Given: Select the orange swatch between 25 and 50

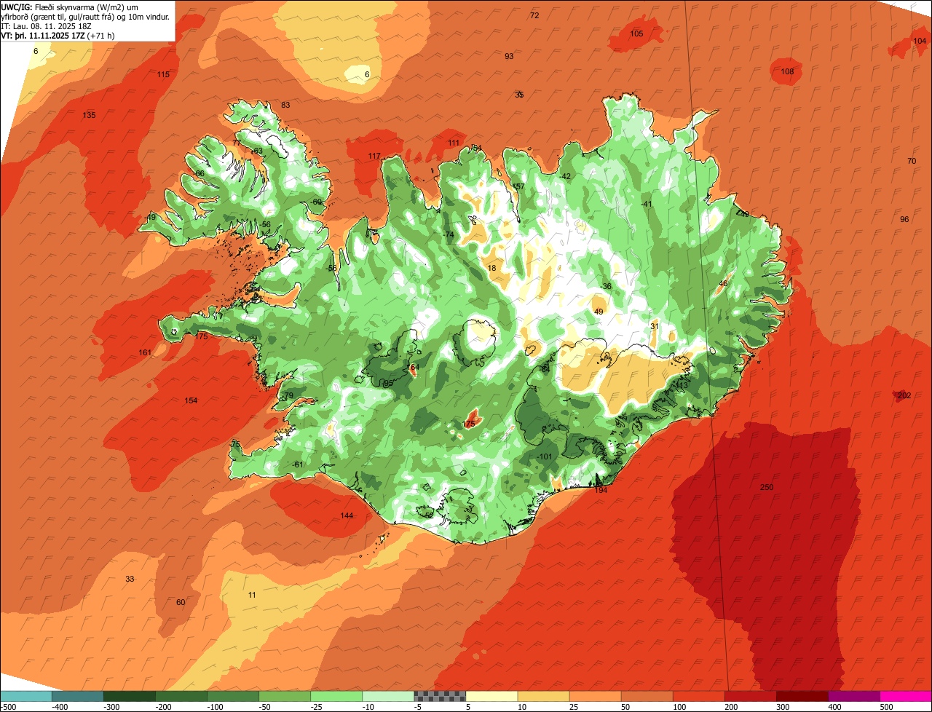Looking at the screenshot, I should (x=594, y=696).
